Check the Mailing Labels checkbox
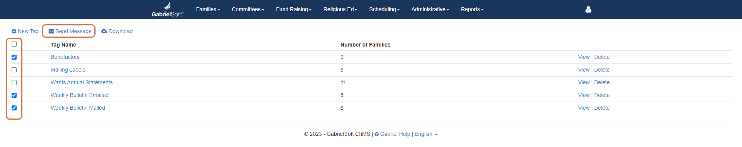Image resolution: width=742 pixels, height=147 pixels. 14,70
